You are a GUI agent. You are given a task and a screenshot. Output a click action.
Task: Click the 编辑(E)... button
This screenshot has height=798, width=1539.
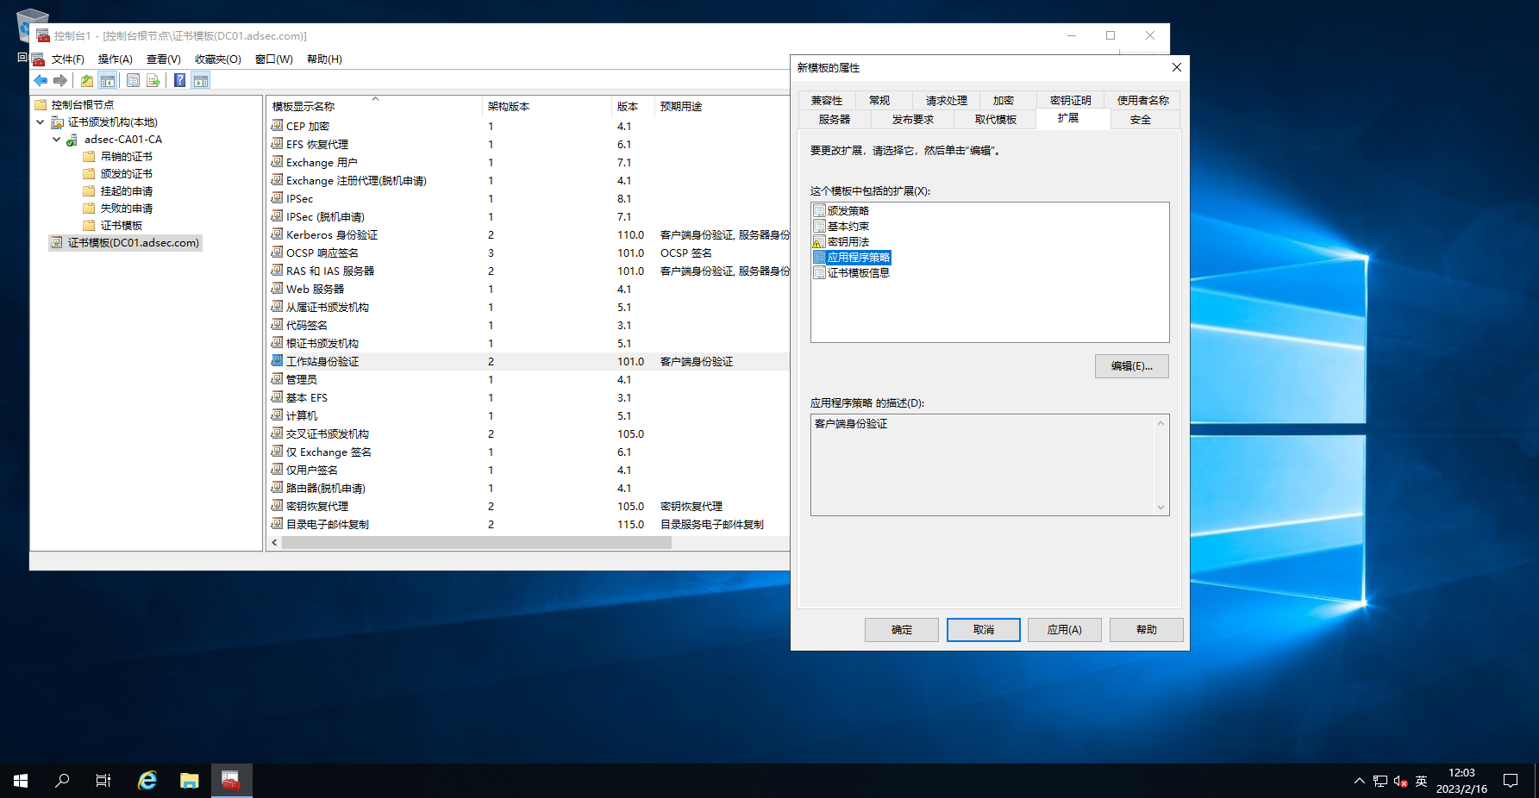1131,366
